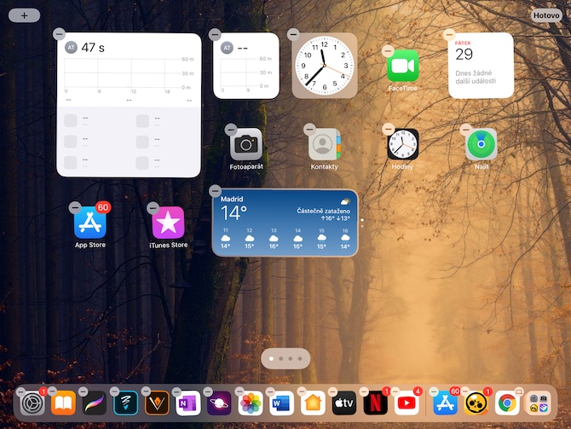Tap the plus button to add widgets

24,15
